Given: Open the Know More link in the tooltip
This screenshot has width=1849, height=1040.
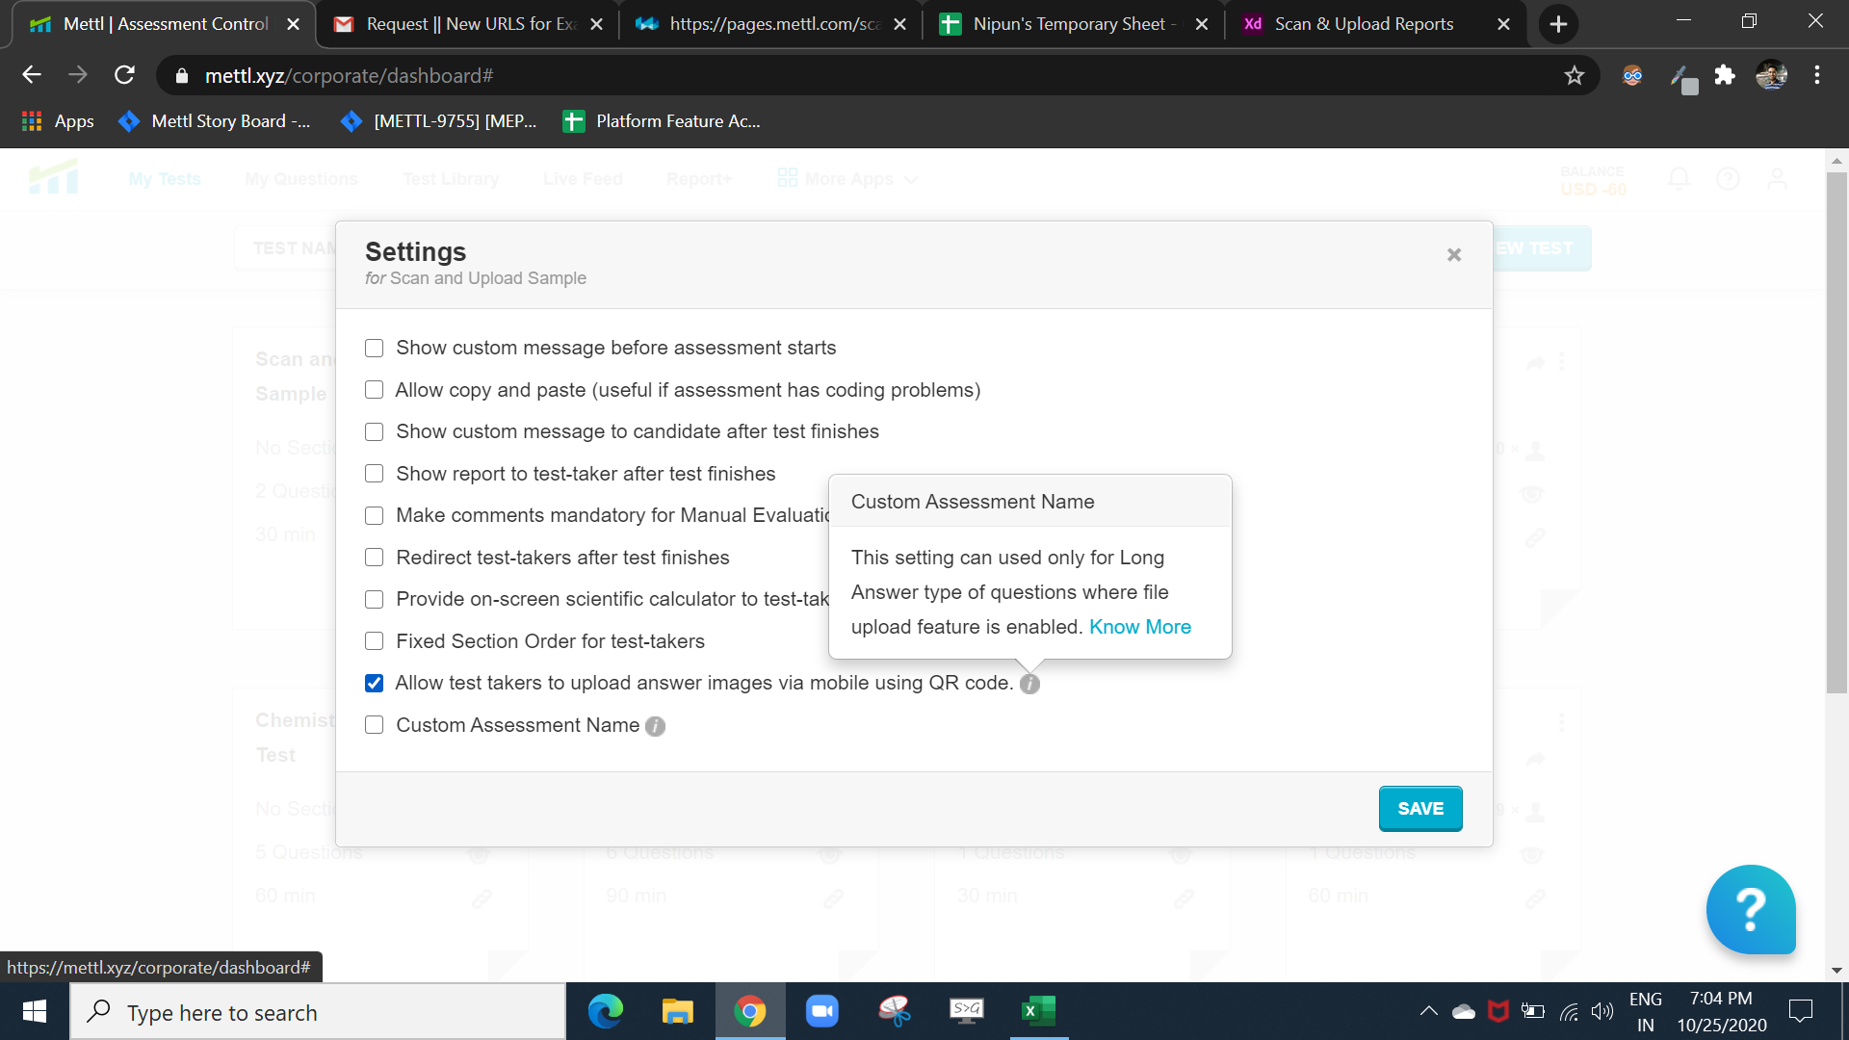Looking at the screenshot, I should coord(1140,626).
